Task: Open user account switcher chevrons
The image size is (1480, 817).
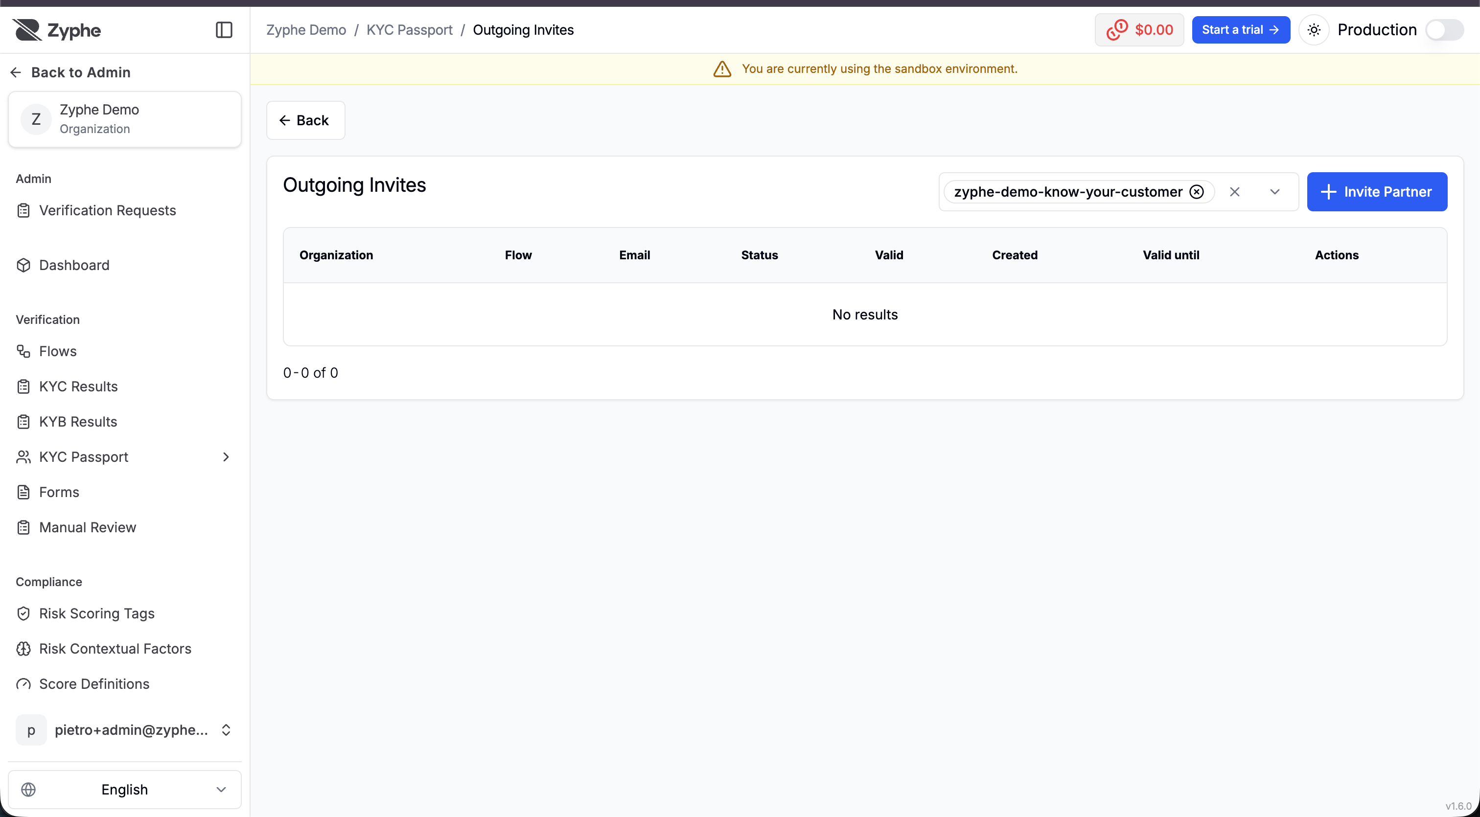Action: coord(226,730)
